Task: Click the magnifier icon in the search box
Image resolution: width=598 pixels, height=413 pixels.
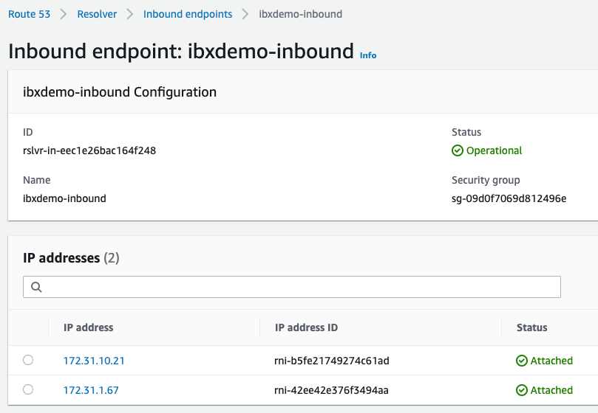Action: pyautogui.click(x=35, y=287)
